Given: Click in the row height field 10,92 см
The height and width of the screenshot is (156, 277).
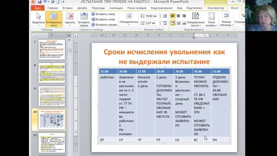Looking at the screenshot, I should coord(152,16).
